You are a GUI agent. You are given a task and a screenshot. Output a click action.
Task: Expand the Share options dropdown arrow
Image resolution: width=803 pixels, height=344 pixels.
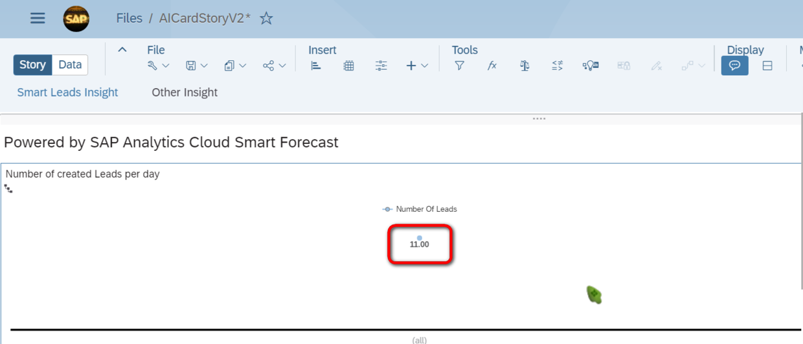tap(282, 65)
